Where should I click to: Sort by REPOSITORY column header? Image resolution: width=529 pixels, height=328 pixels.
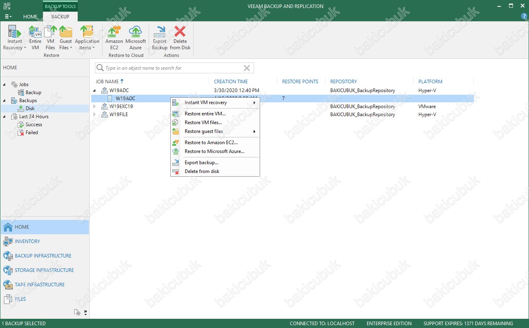(343, 81)
